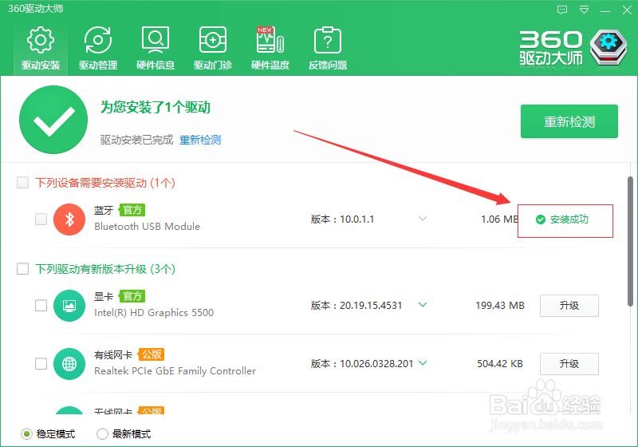Click the 驱动安装已完成 status text
Image resolution: width=638 pixels, height=447 pixels.
(x=136, y=140)
